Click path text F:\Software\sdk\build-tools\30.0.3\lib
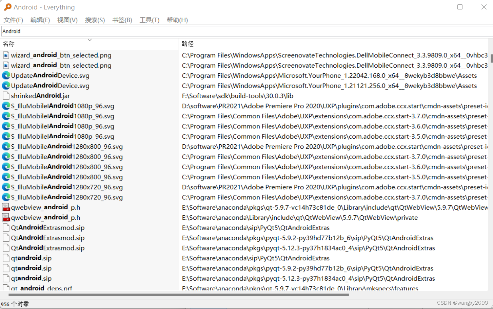This screenshot has height=309, width=493. (237, 96)
